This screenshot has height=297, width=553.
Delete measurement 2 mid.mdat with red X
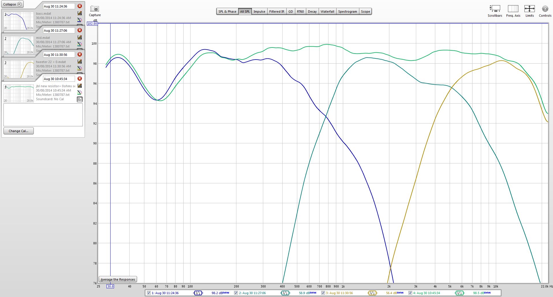[80, 30]
